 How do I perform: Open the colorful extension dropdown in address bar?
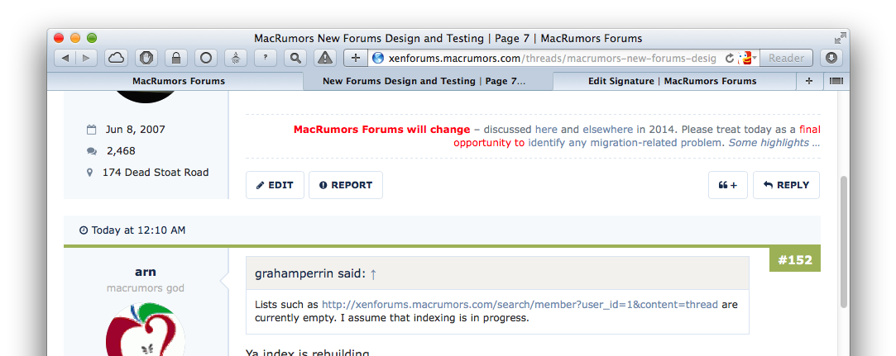click(748, 58)
